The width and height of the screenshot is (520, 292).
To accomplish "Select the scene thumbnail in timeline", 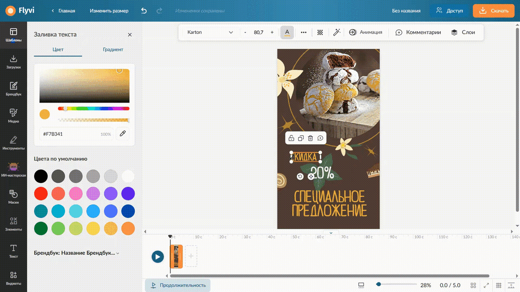I will (176, 257).
